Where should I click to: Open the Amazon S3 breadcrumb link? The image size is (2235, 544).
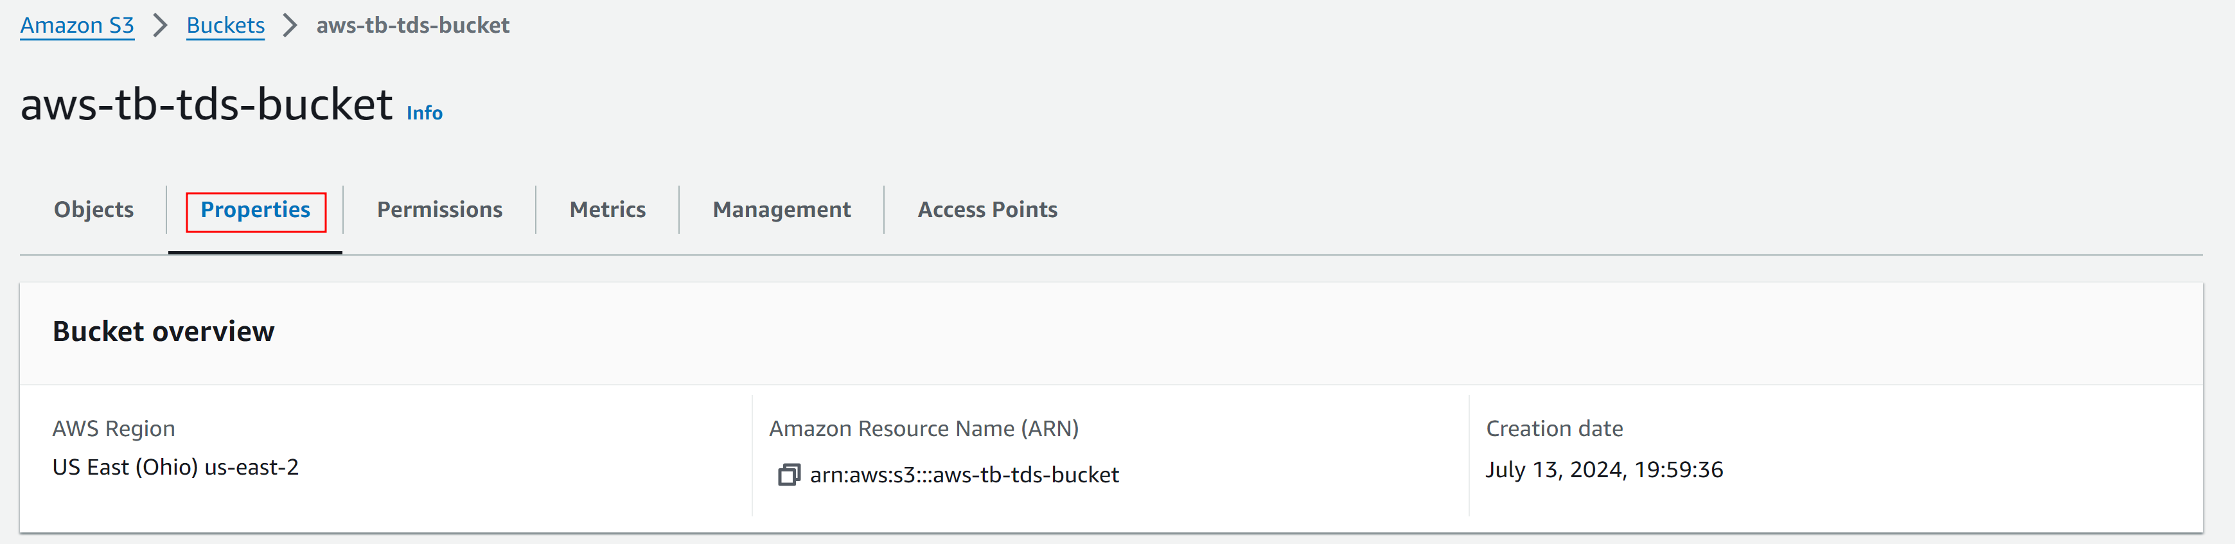click(x=77, y=25)
